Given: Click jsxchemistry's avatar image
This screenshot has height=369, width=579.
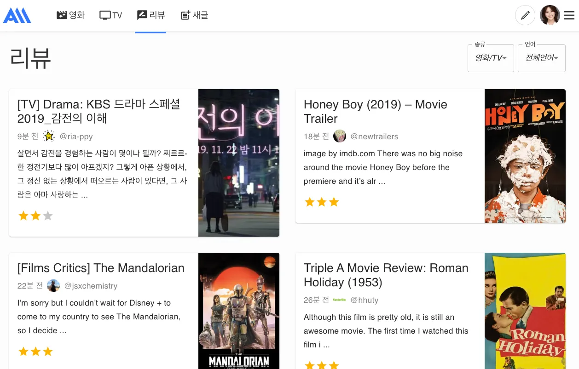Looking at the screenshot, I should [53, 285].
